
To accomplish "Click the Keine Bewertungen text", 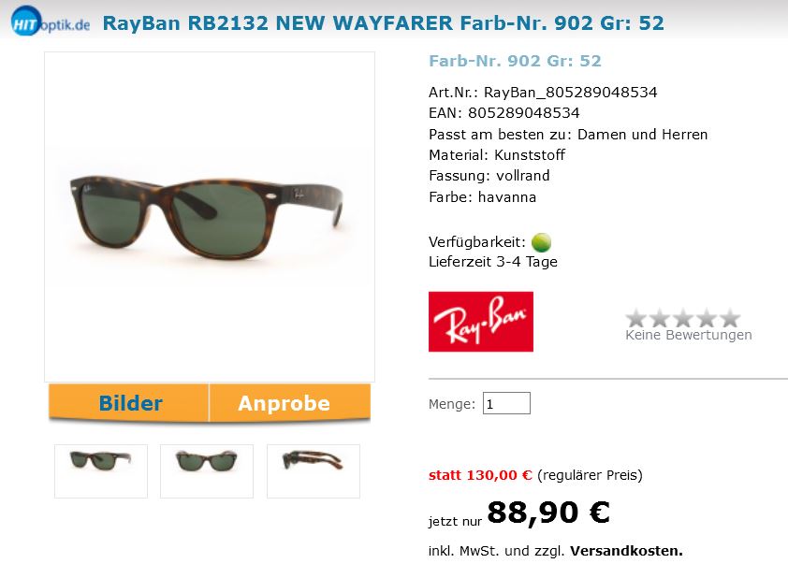I will (689, 335).
